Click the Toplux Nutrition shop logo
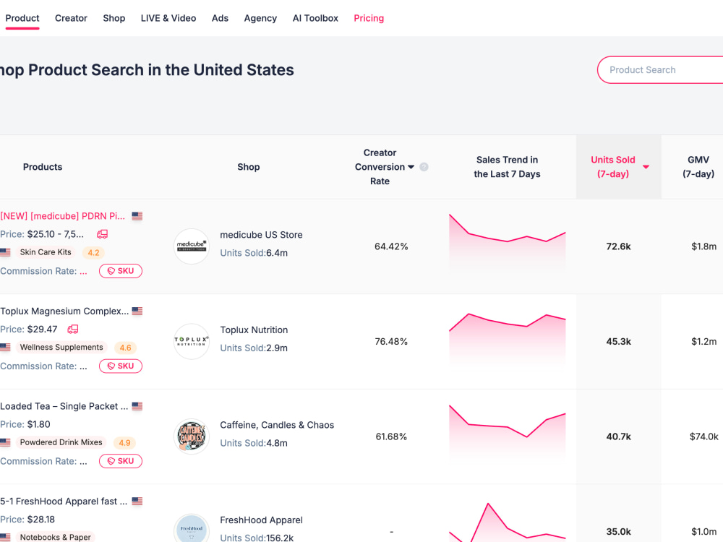The width and height of the screenshot is (723, 542). click(192, 341)
